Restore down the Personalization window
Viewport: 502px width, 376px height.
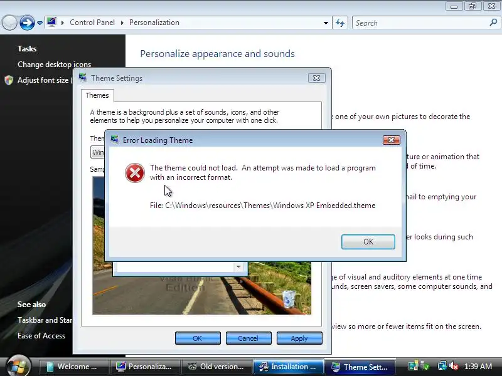[473, 6]
